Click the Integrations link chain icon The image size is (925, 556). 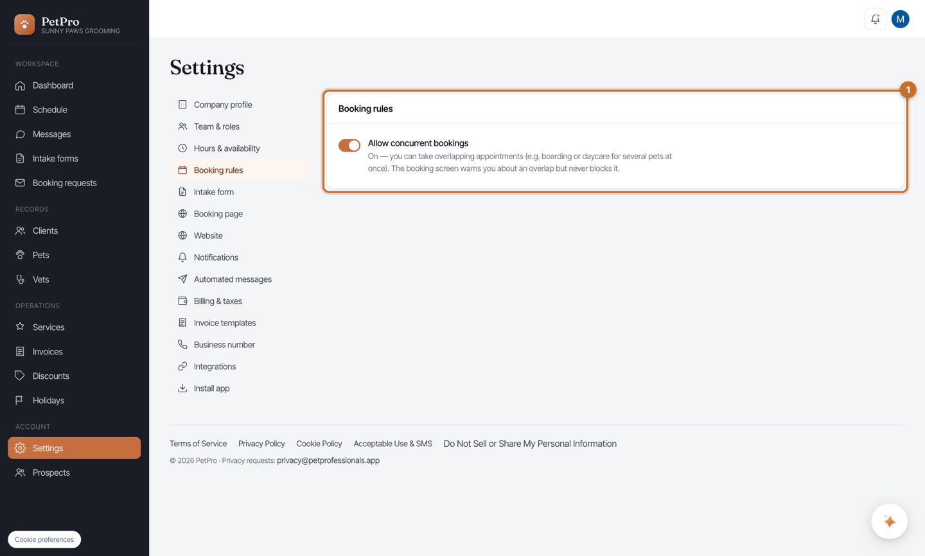click(182, 367)
